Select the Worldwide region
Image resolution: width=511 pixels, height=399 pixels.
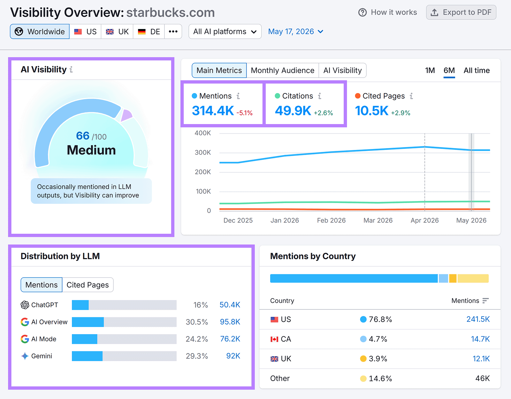pyautogui.click(x=40, y=31)
